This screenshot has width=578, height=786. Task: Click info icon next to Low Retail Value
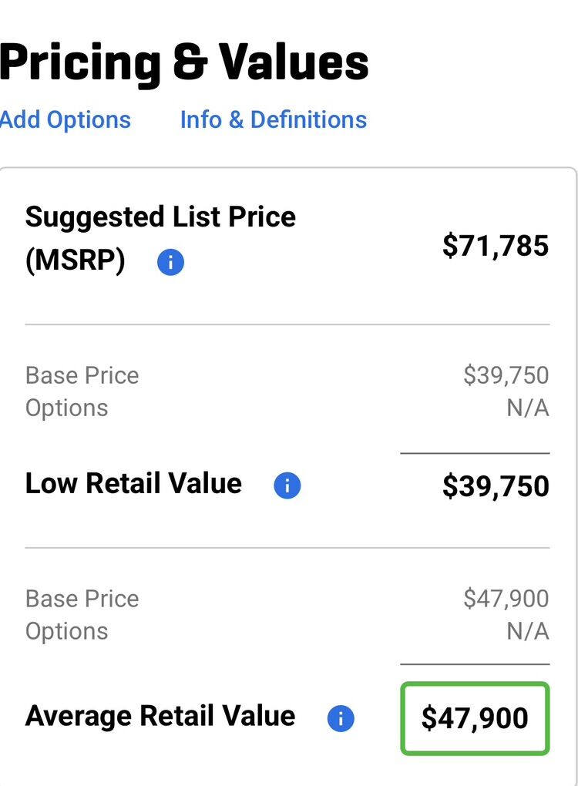(x=287, y=486)
